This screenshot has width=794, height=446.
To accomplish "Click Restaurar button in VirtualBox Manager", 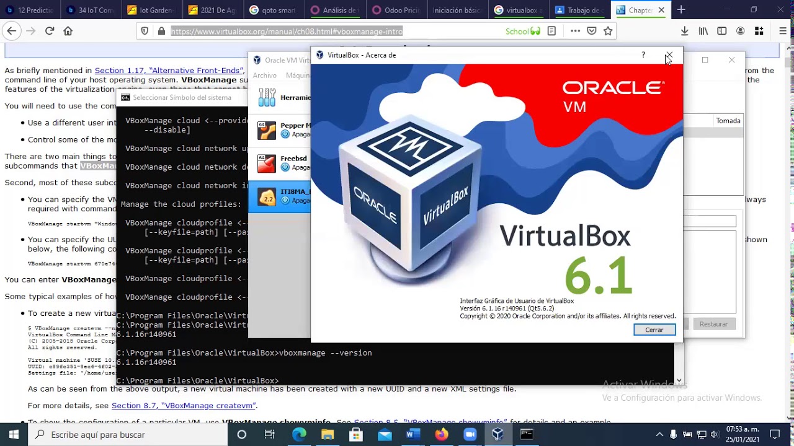I will click(713, 324).
